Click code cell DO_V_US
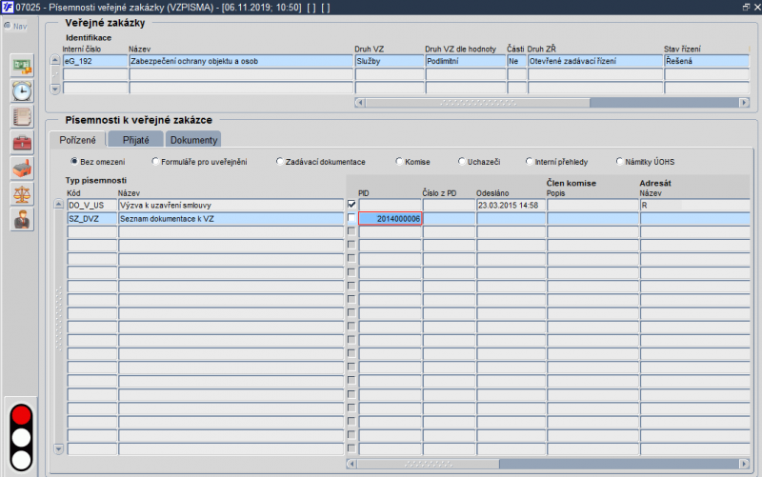 coord(91,205)
